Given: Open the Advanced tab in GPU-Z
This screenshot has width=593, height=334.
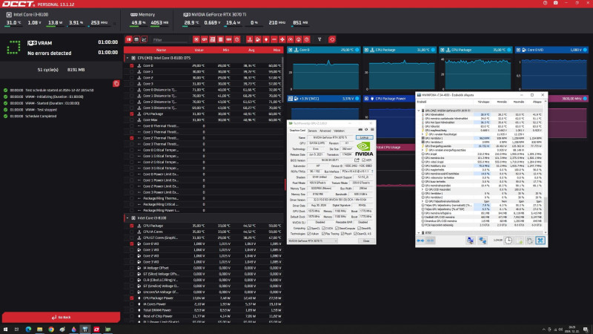Looking at the screenshot, I should (325, 131).
